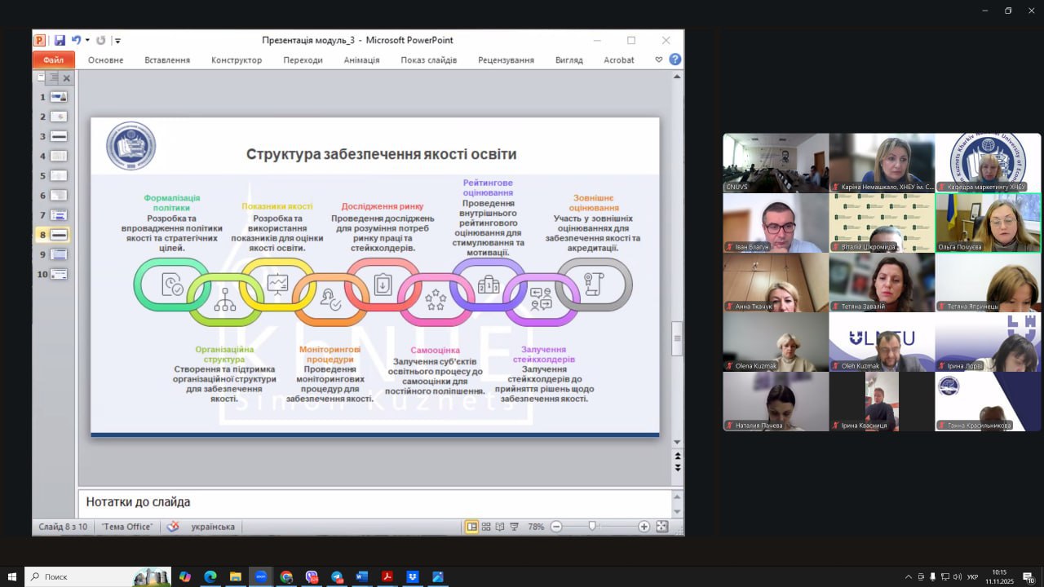Open the Вставлення ribbon tab

[x=167, y=60]
